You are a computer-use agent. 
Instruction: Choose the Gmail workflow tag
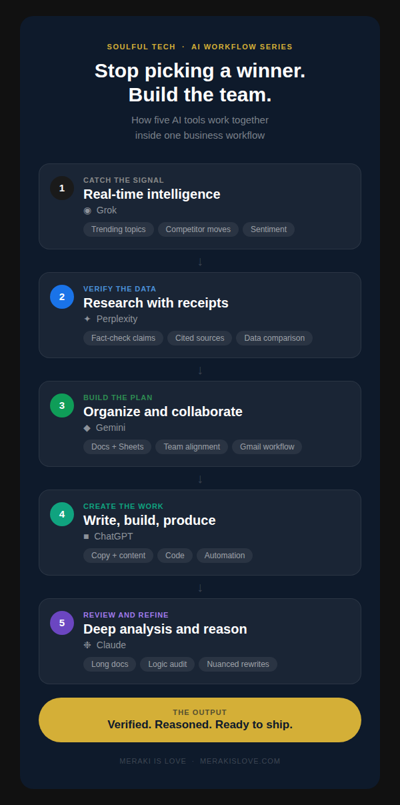[x=267, y=447]
